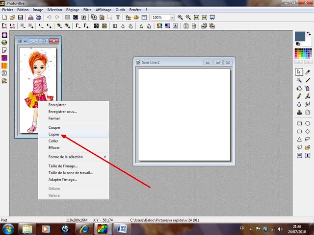Select the Hand move tool

click(x=308, y=112)
